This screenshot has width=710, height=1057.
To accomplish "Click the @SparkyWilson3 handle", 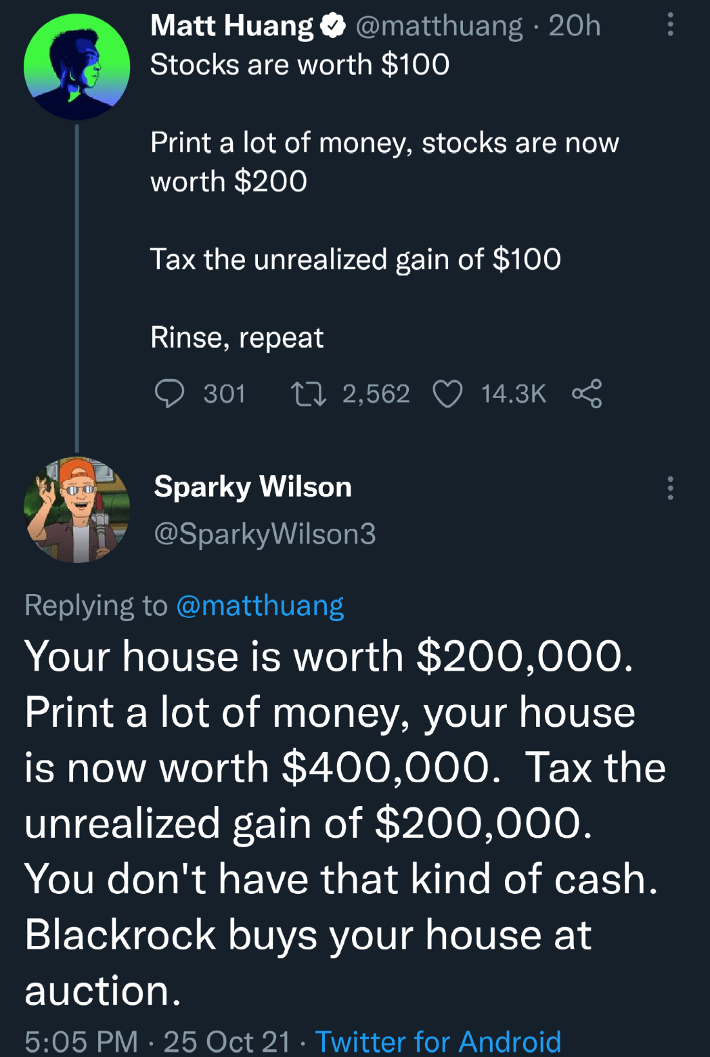I will point(265,534).
